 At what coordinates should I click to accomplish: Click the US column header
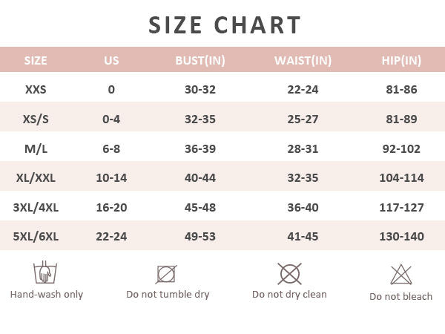(x=111, y=61)
